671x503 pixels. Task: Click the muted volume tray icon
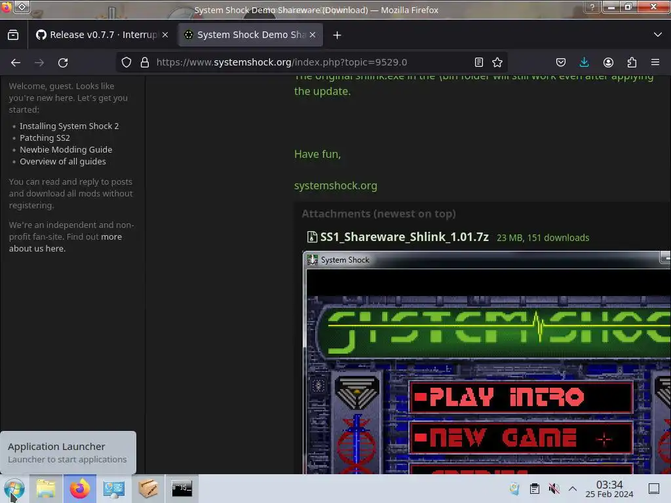[x=554, y=489]
